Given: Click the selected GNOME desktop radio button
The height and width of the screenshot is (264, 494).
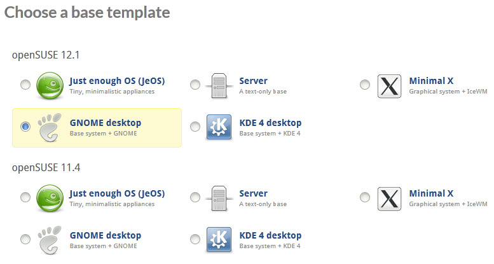Looking at the screenshot, I should tap(25, 127).
